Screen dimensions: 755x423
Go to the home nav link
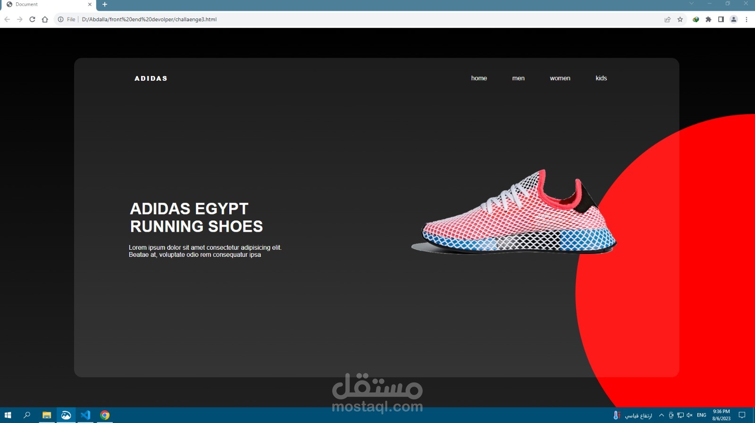point(479,78)
